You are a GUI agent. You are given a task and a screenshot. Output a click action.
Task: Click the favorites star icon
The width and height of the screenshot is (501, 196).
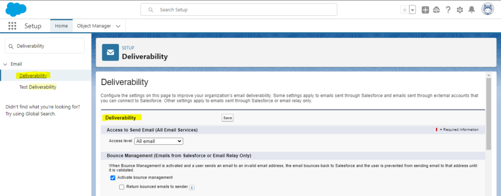404,10
